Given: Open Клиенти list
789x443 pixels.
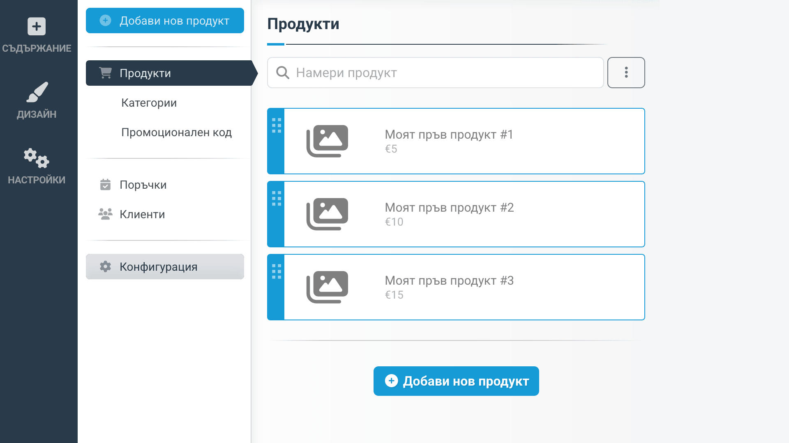Looking at the screenshot, I should [142, 214].
